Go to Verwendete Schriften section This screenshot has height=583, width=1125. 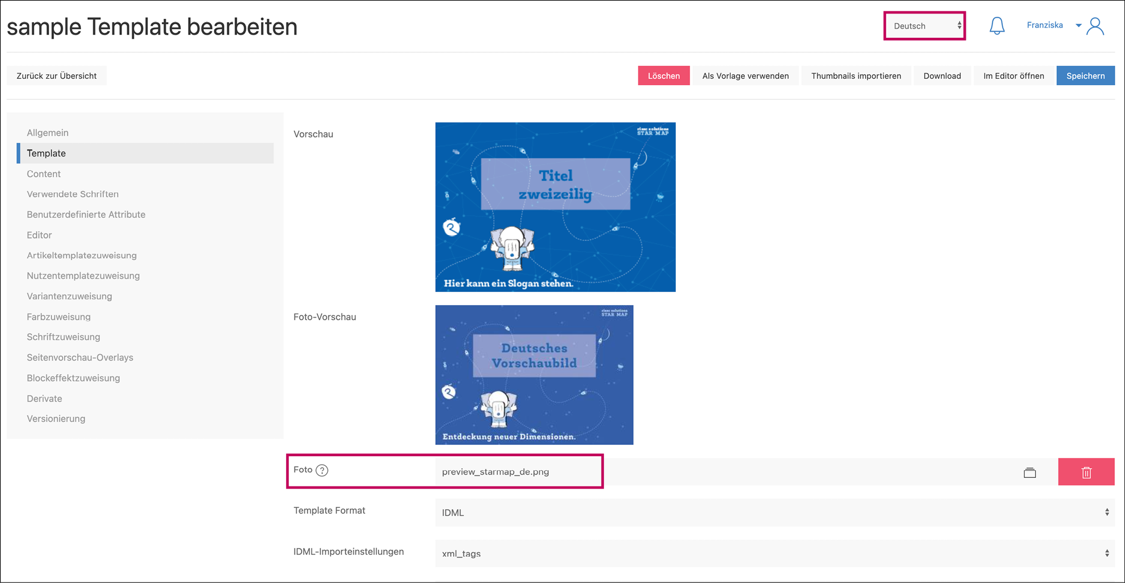(72, 194)
